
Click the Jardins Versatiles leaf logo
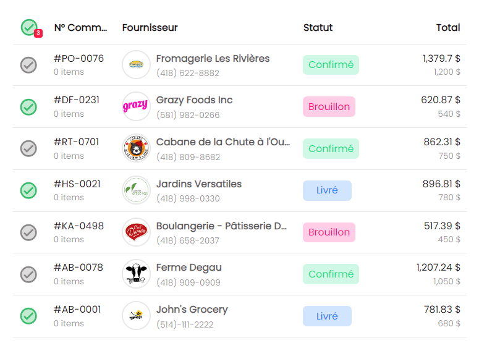click(137, 190)
